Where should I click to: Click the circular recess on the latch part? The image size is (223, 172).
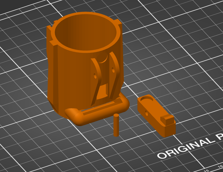147,99
